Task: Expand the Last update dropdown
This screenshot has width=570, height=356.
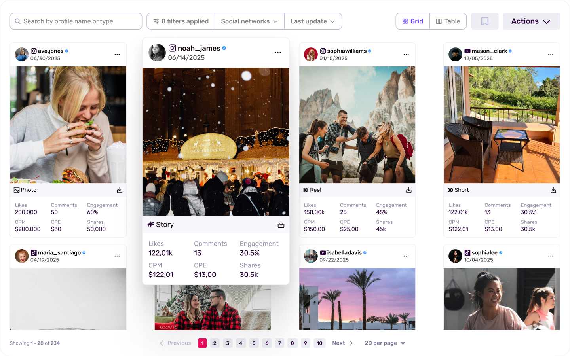Action: [313, 21]
